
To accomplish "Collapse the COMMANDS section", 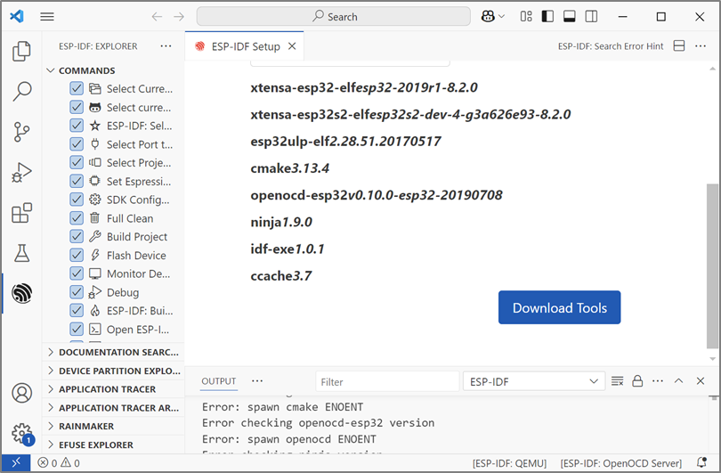I will click(113, 70).
